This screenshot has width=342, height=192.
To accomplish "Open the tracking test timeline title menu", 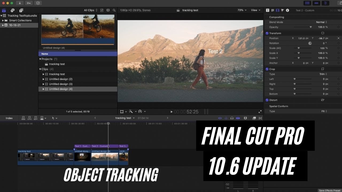I will point(125,118).
